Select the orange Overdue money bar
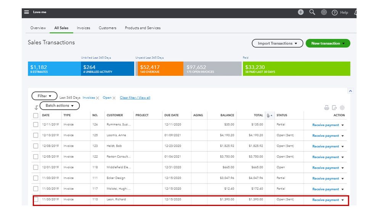This screenshot has height=214, width=381. [x=159, y=69]
